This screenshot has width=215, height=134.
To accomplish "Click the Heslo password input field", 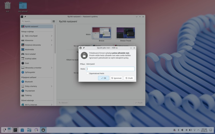I will tap(110, 69).
